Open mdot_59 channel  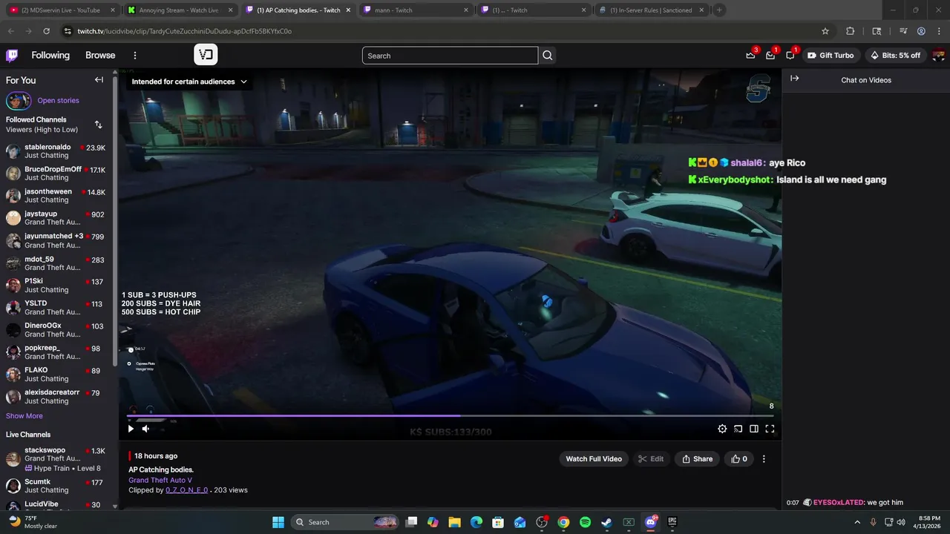[56, 263]
